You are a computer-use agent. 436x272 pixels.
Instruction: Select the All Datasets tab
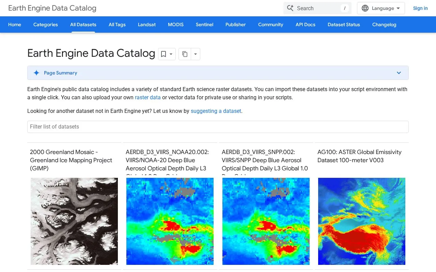click(x=83, y=24)
